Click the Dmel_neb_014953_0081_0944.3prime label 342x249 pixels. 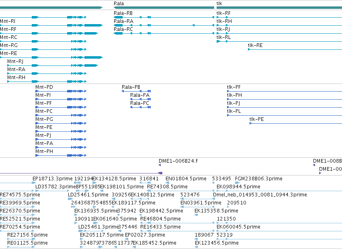[260, 195]
